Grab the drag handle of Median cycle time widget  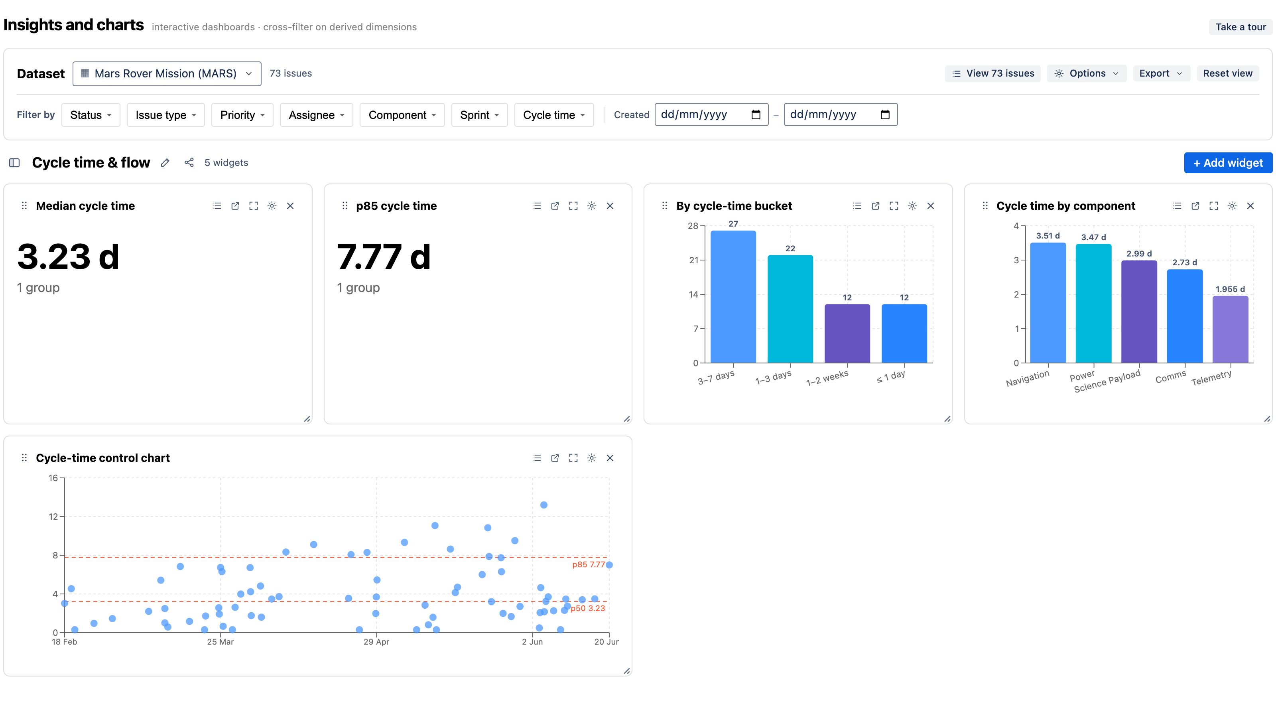click(x=24, y=206)
